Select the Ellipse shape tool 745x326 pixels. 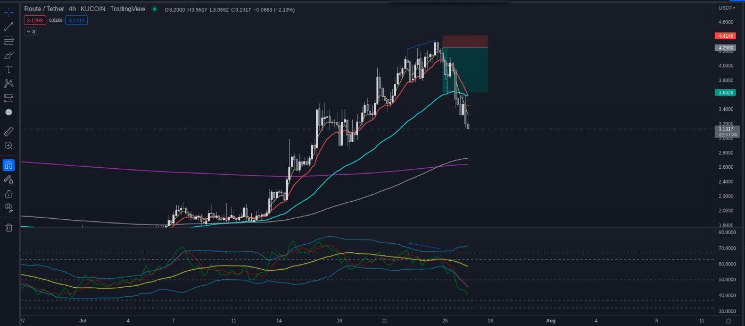coord(9,112)
